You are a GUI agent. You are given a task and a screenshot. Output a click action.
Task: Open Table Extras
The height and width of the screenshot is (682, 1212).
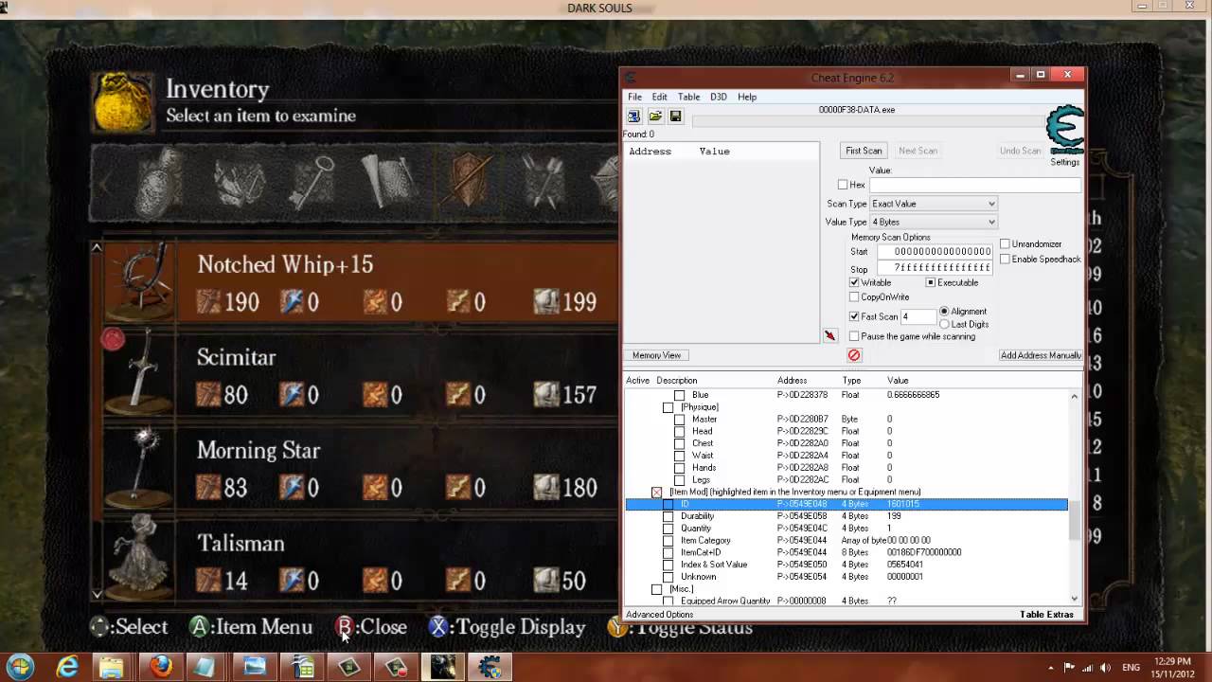[1046, 615]
